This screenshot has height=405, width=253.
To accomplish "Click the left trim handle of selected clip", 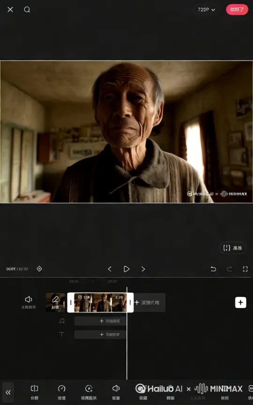I will 71,302.
